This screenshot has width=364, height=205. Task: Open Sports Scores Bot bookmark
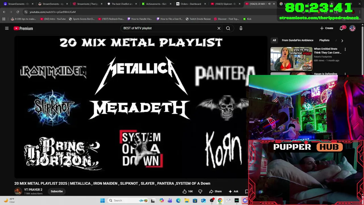pyautogui.click(x=82, y=19)
